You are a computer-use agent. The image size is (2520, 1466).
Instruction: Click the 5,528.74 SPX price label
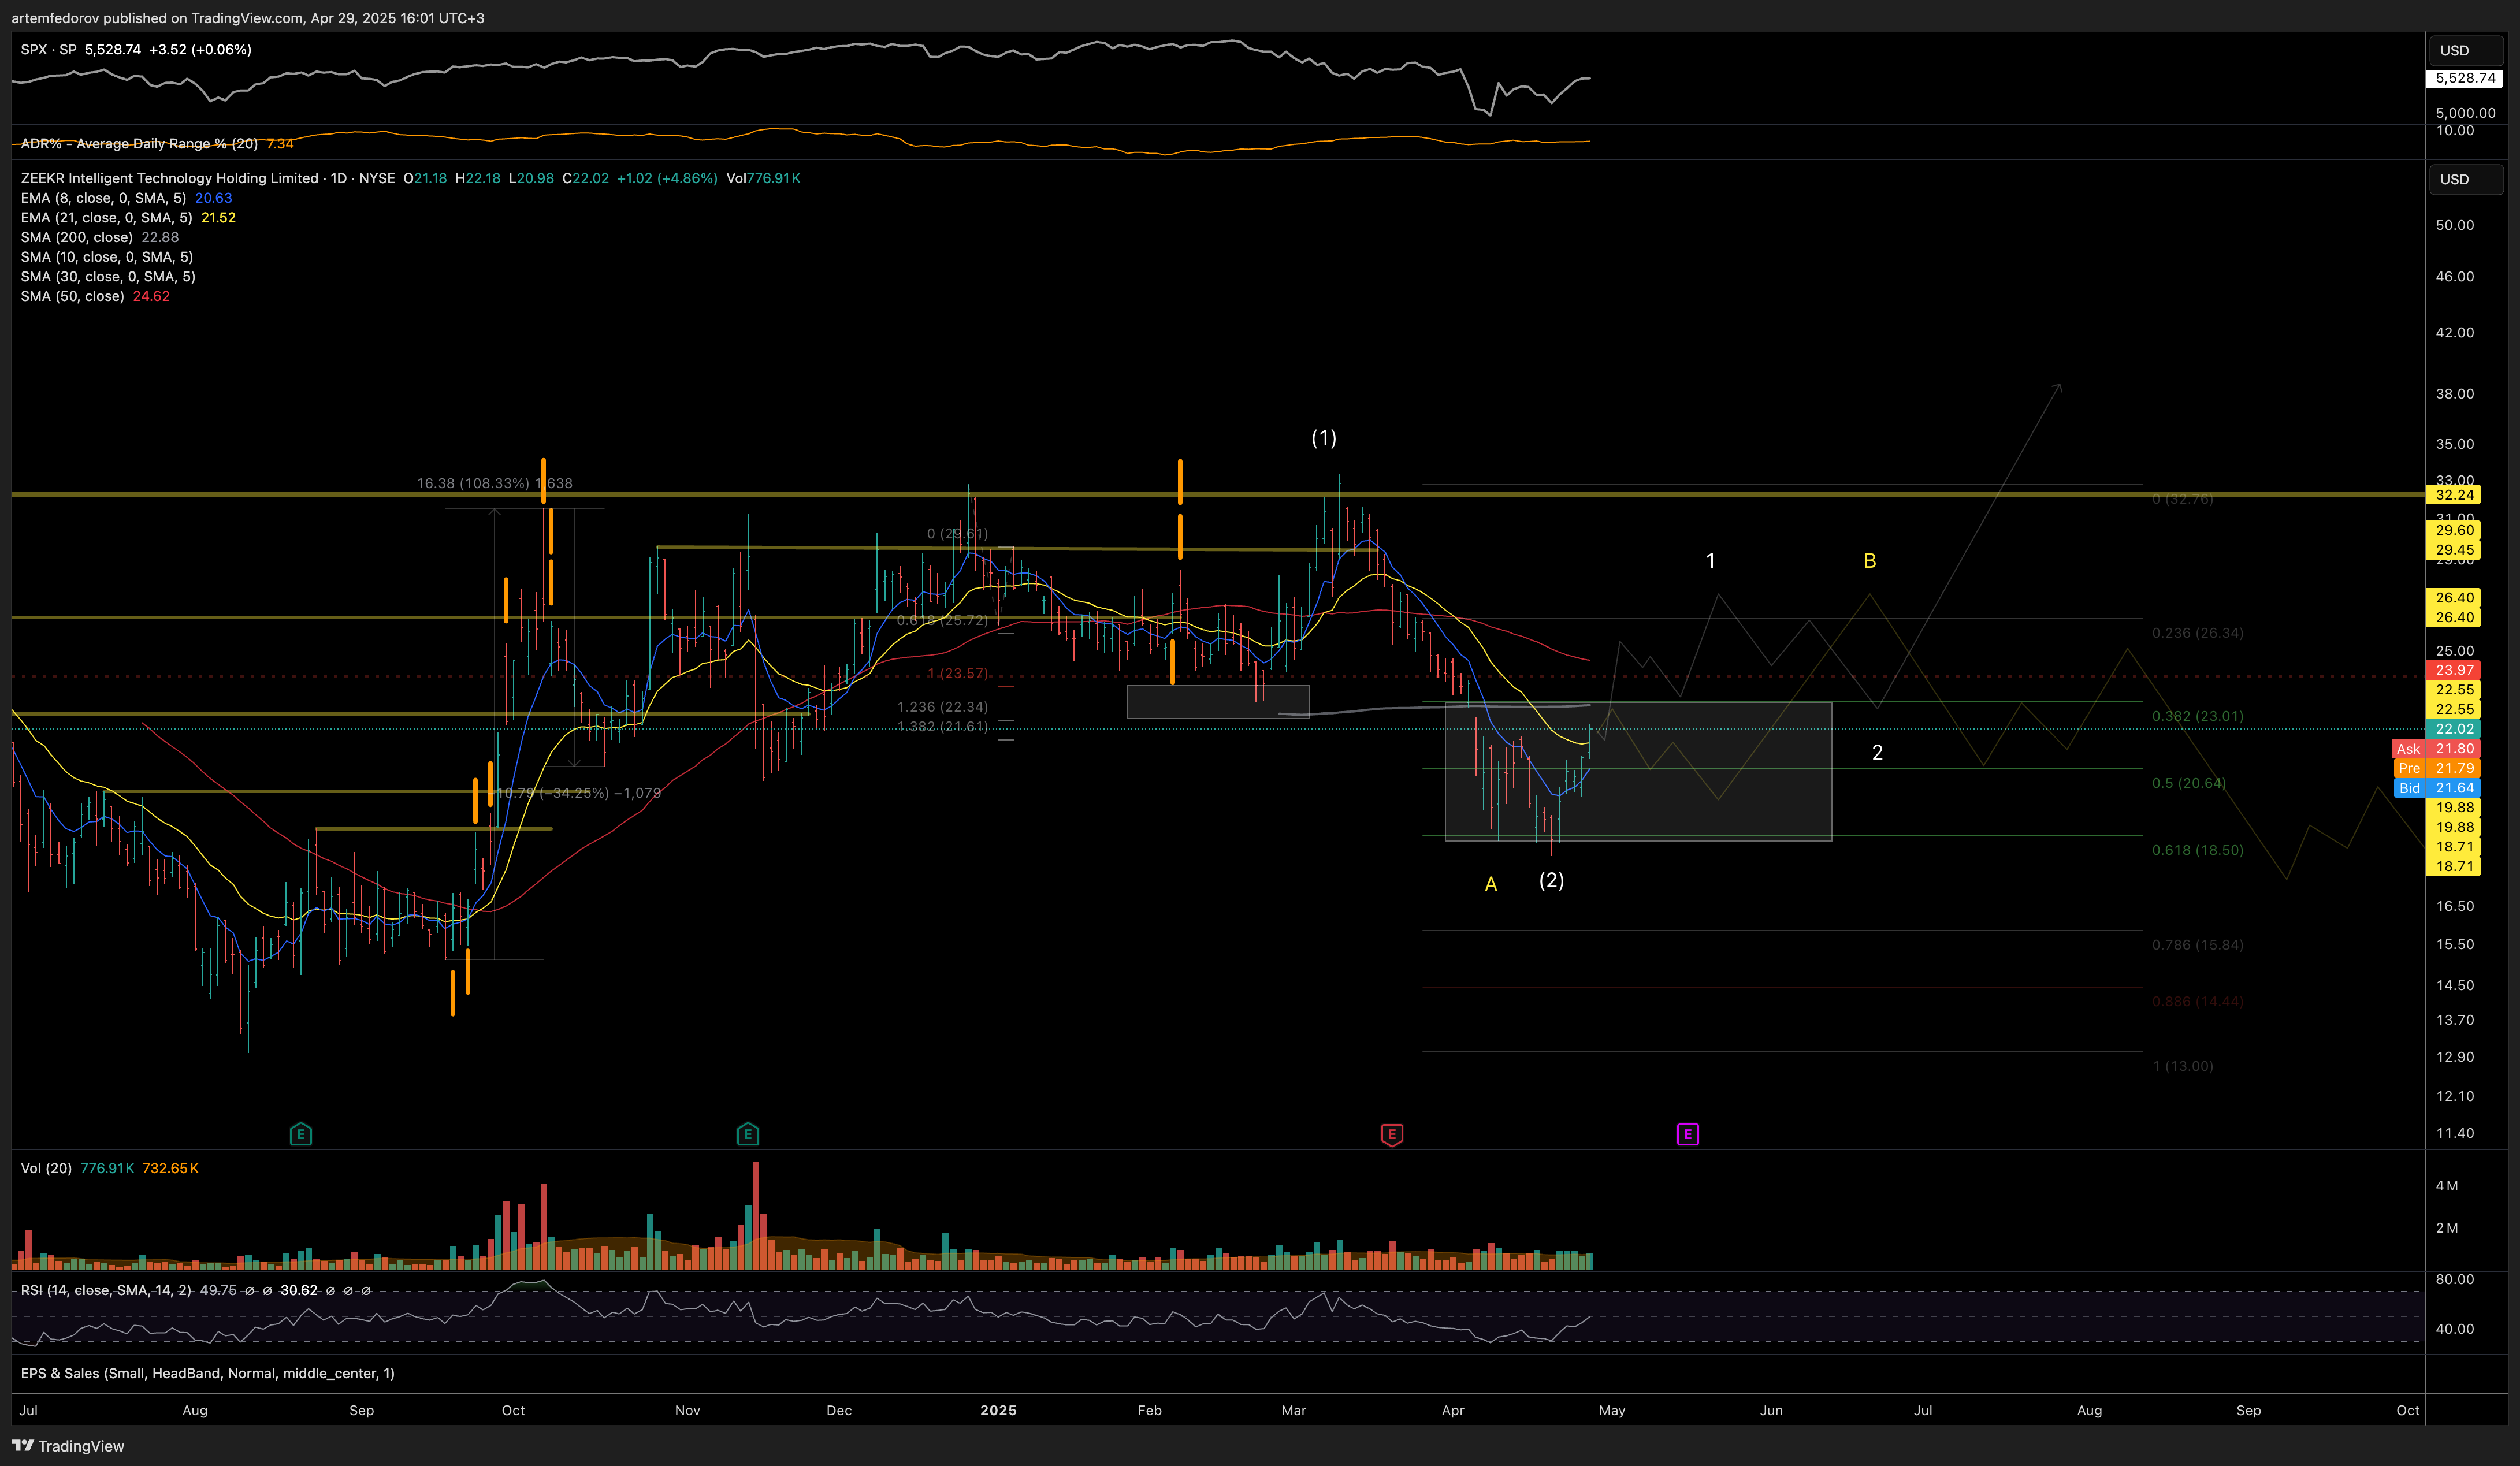click(x=2464, y=78)
